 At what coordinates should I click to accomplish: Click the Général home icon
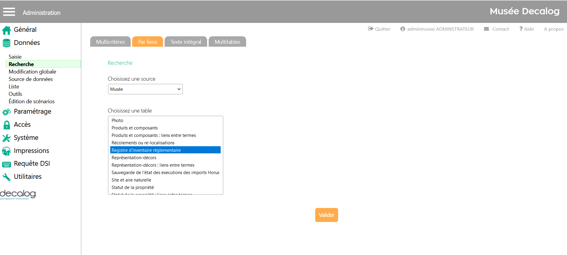(6, 30)
